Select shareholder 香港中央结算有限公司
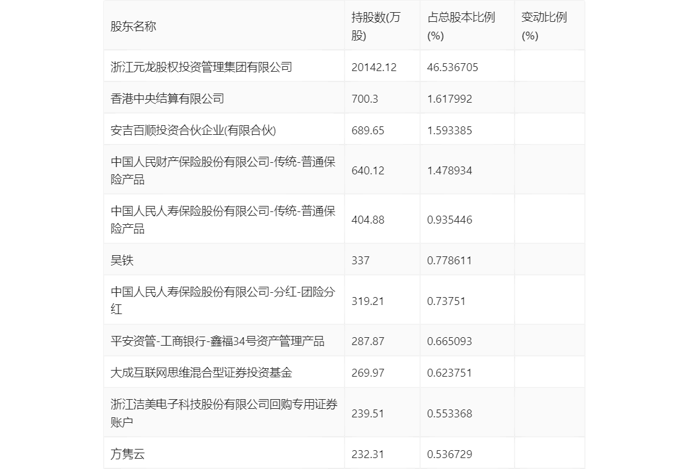 [167, 98]
